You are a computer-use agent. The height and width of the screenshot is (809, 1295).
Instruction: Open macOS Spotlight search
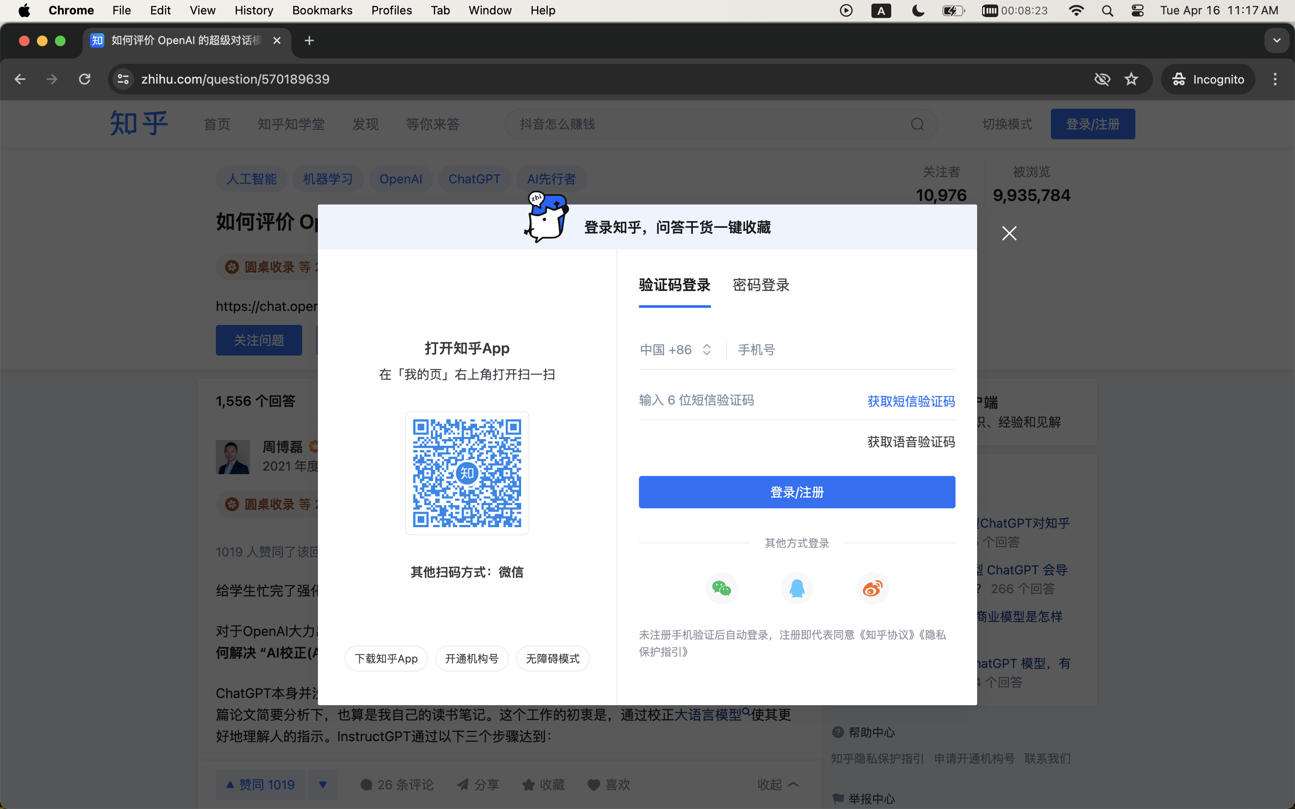coord(1107,10)
